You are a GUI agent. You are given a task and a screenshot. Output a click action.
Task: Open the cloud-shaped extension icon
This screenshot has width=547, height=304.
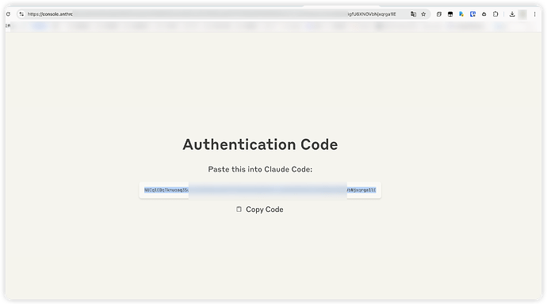pyautogui.click(x=484, y=14)
